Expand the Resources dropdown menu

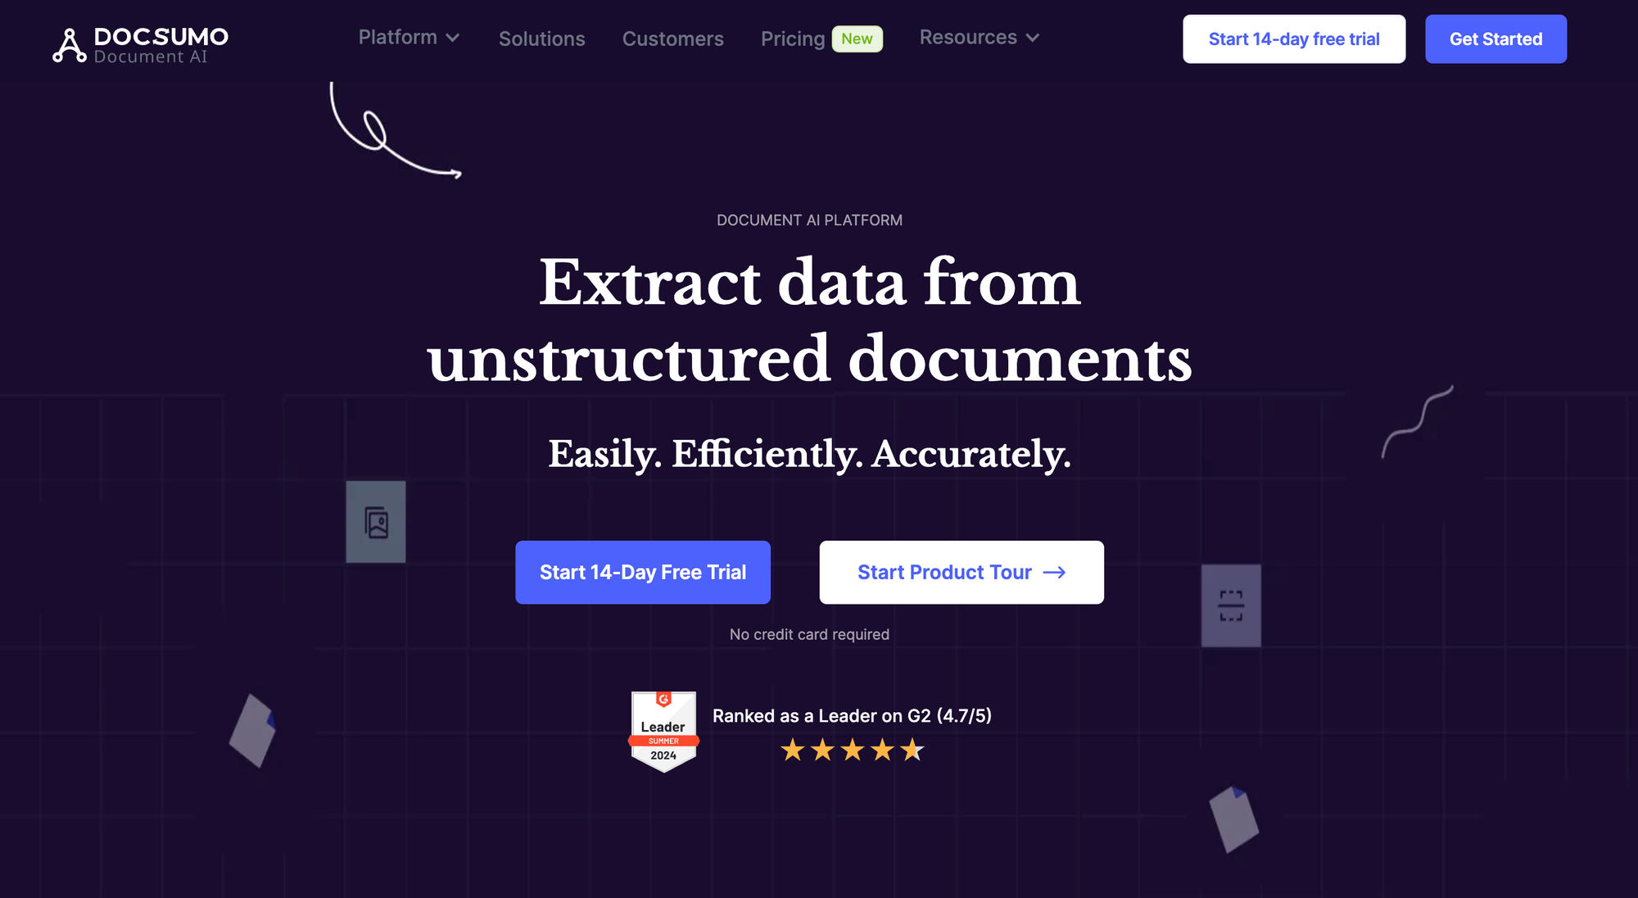pyautogui.click(x=978, y=37)
